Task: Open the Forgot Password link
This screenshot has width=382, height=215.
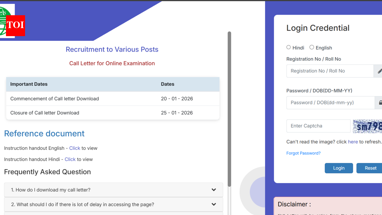Action: (x=303, y=153)
